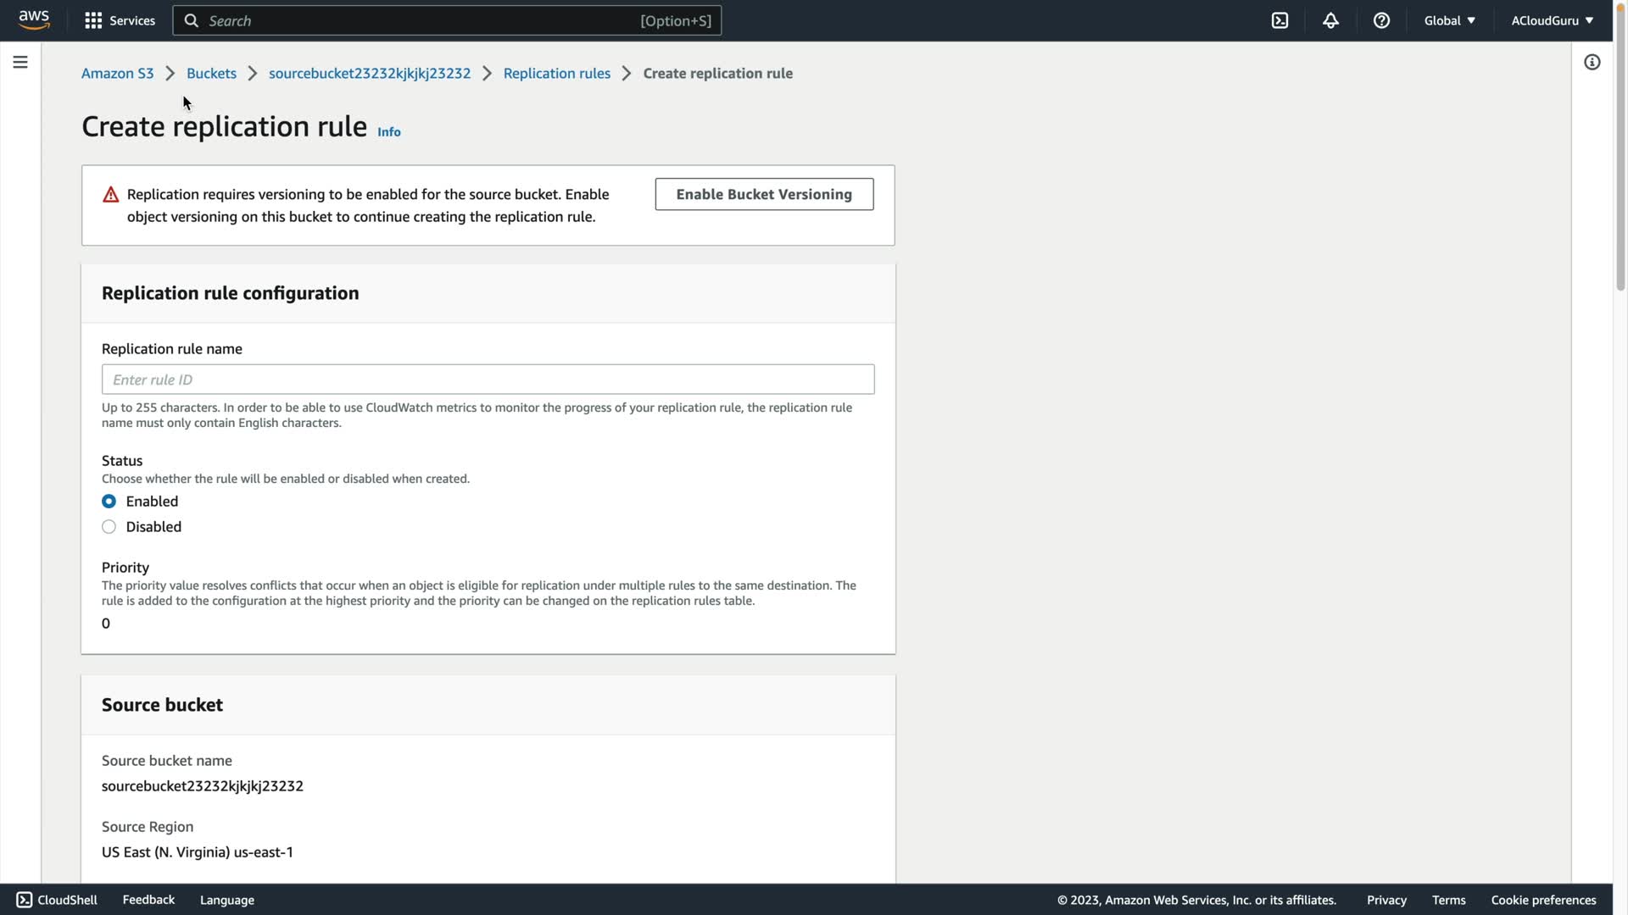
Task: Open the ACloudGuru account dropdown
Action: (x=1552, y=20)
